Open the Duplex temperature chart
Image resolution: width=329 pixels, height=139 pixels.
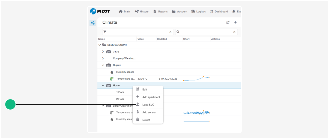click(196, 79)
